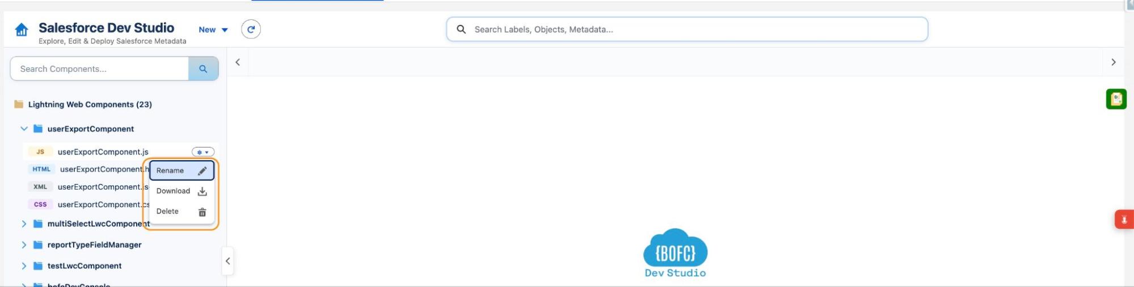Screen dimensions: 1134x287
Task: Click the CSS badge in file list
Action: pos(40,204)
